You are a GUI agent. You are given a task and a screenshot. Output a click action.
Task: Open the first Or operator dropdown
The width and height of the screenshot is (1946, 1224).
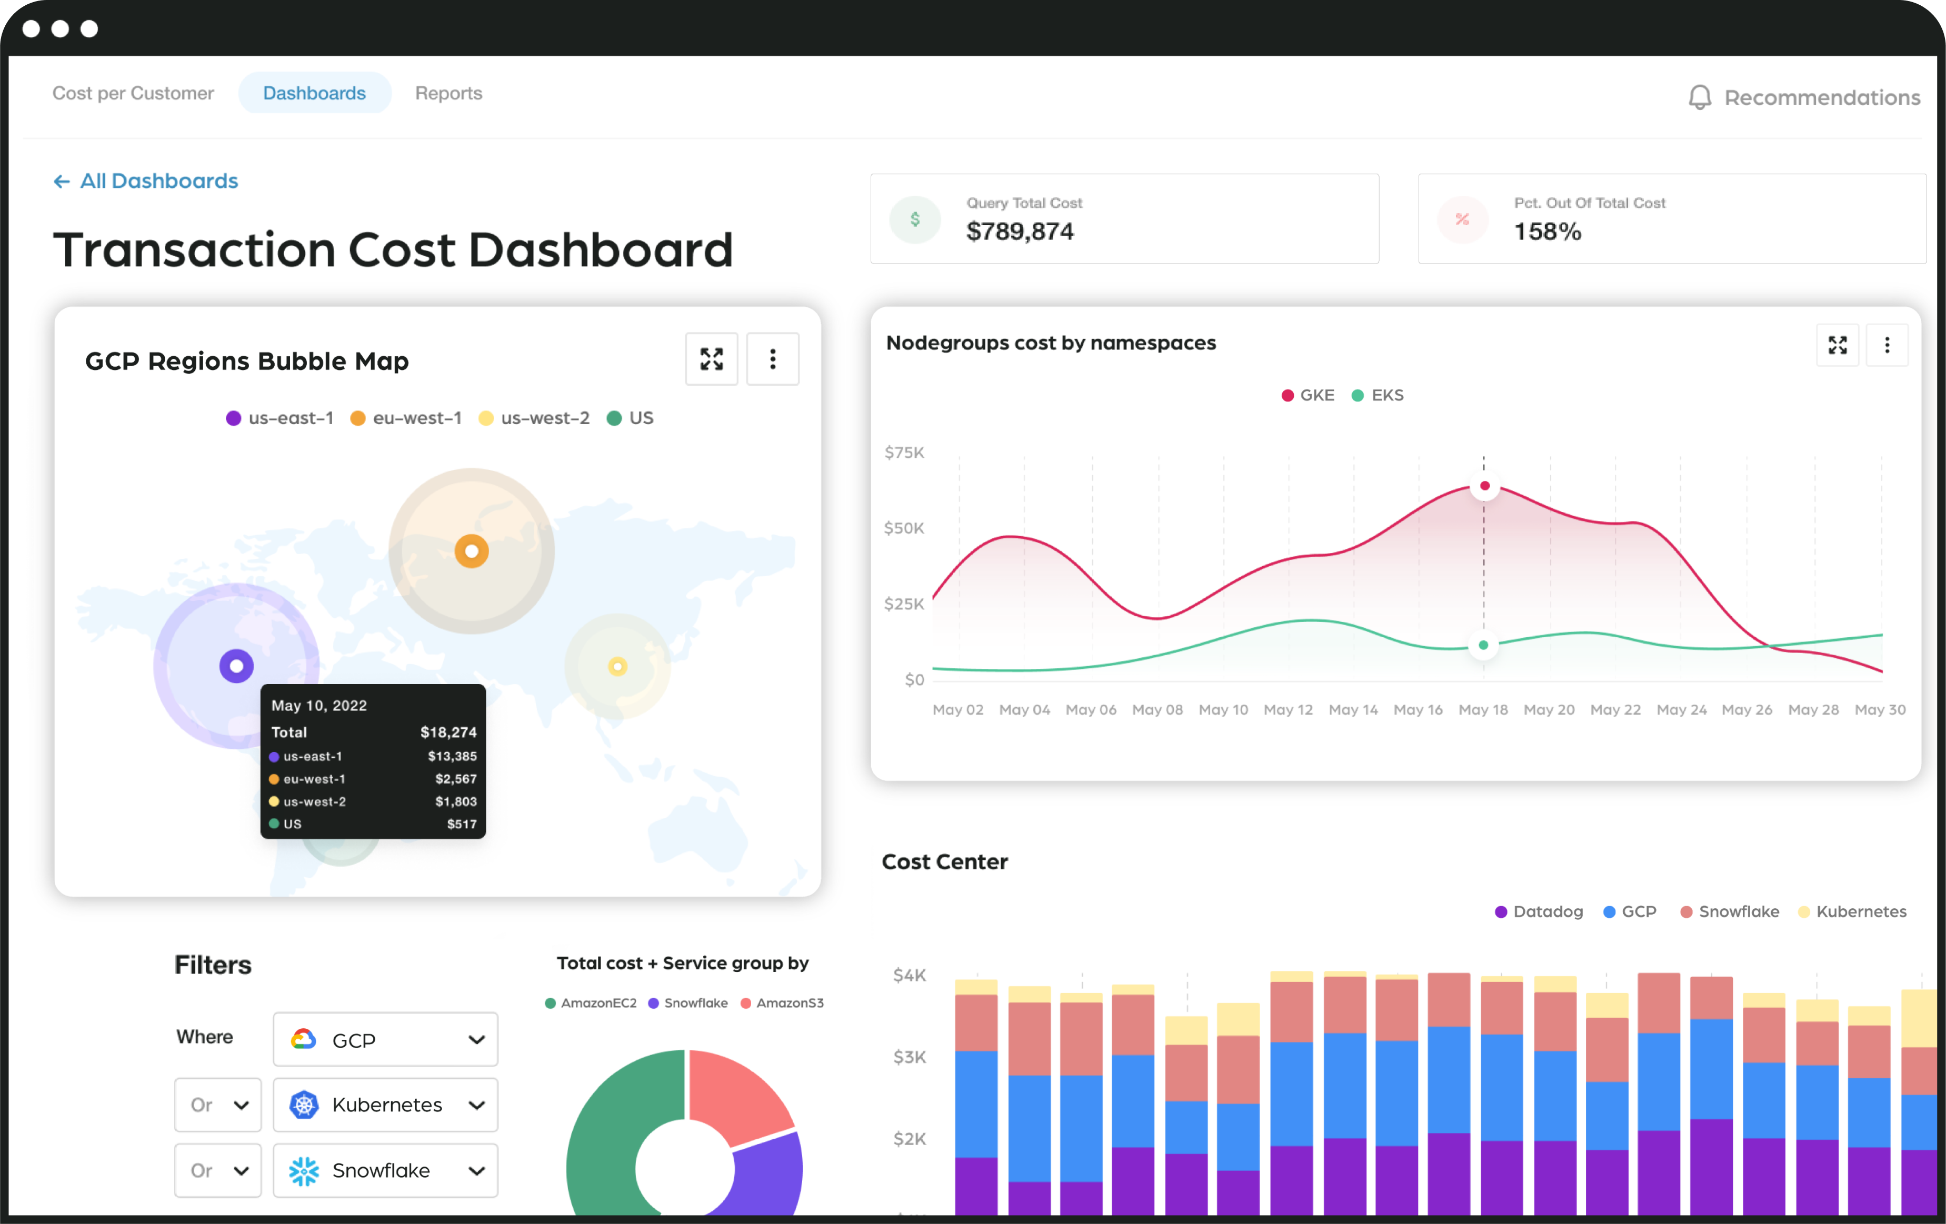pos(217,1105)
